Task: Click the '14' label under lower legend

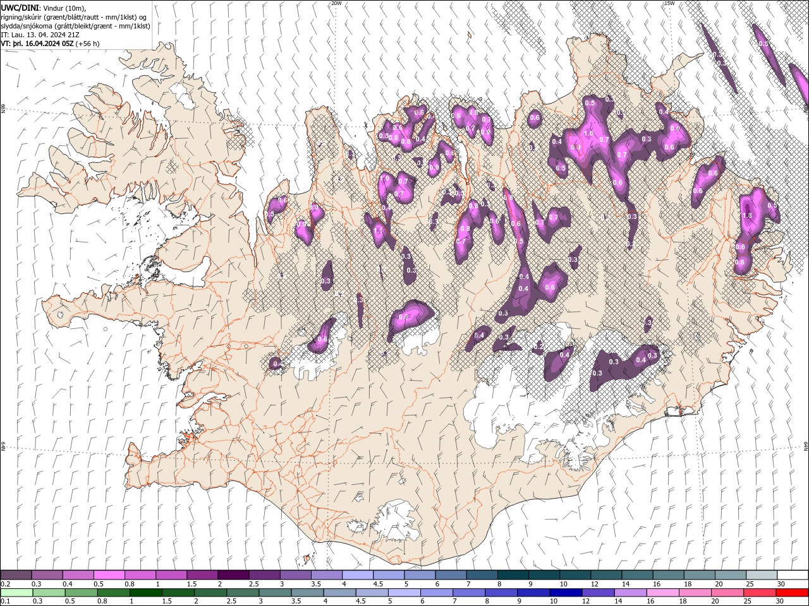Action: click(618, 602)
